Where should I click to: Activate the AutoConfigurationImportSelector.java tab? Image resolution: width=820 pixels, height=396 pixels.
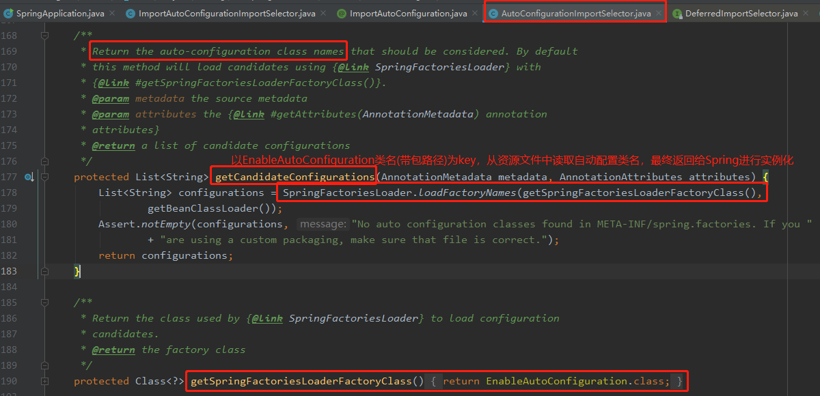tap(576, 13)
